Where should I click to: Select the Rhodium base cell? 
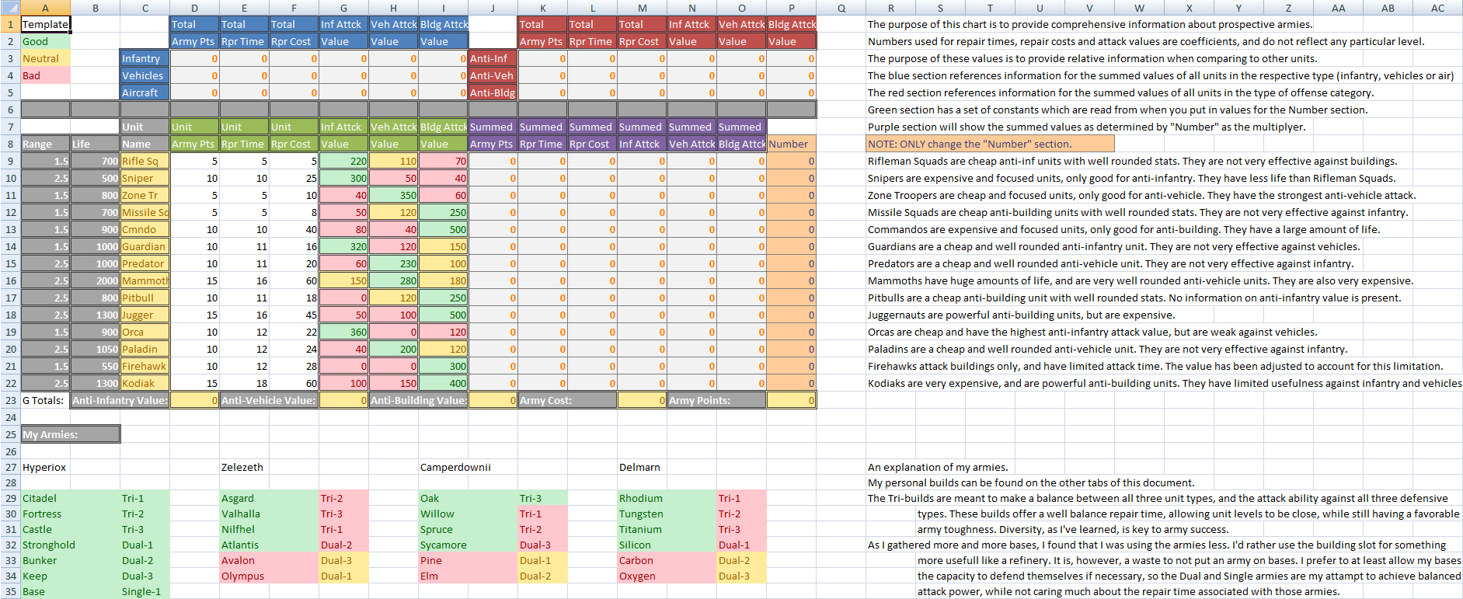642,498
